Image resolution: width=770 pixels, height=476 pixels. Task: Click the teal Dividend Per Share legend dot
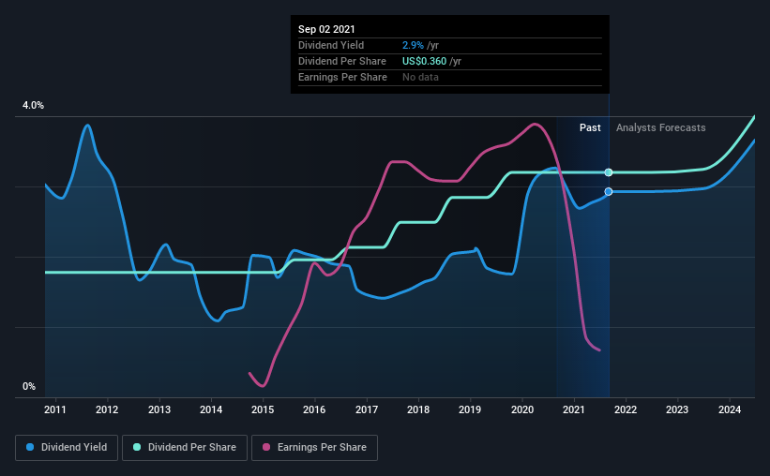(x=137, y=447)
